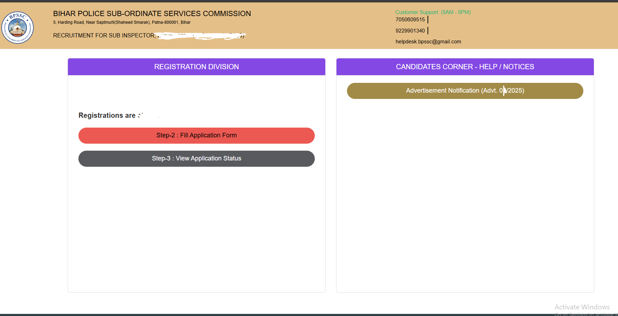Viewport: 618px width, 316px height.
Task: Open Step-2 Fill Application Form
Action: 196,136
